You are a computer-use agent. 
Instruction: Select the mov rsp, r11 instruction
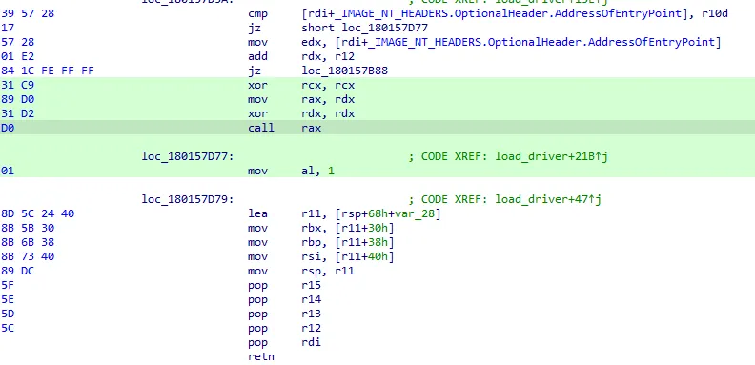(301, 271)
